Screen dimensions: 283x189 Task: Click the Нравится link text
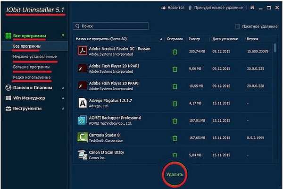coord(176,8)
